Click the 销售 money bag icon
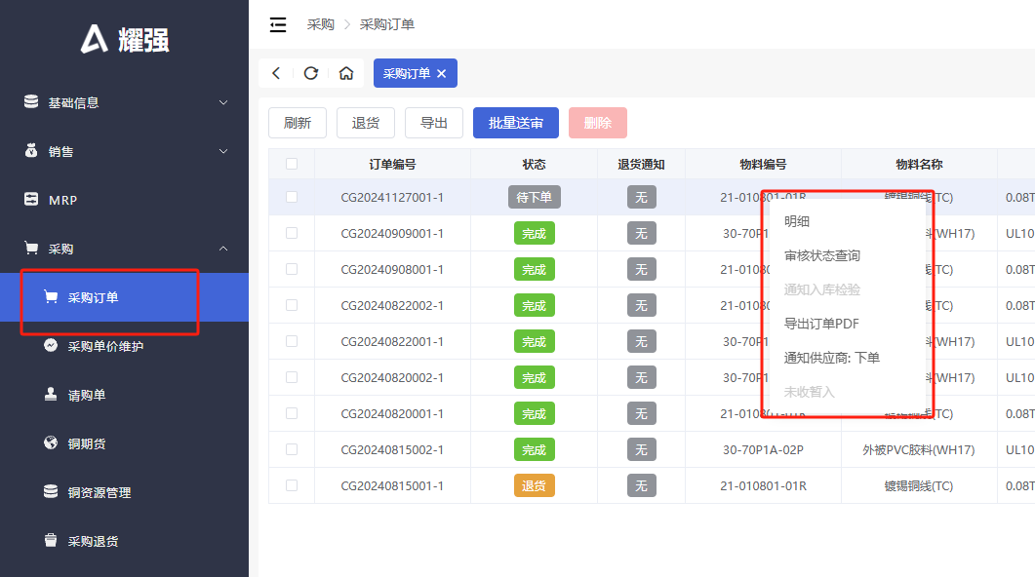The image size is (1035, 577). pos(31,150)
